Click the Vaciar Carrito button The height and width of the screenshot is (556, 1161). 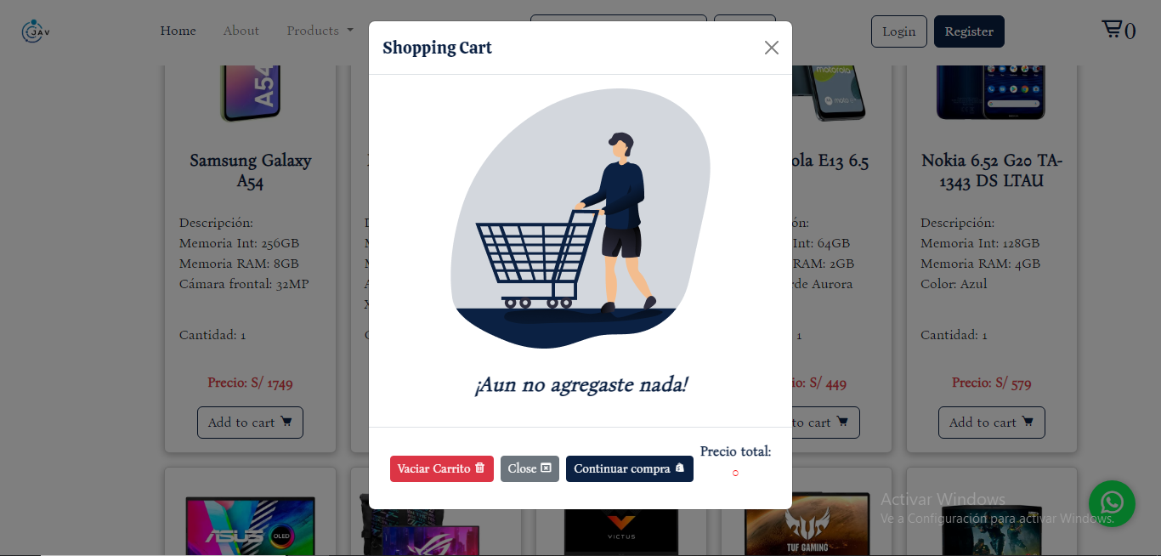coord(442,468)
